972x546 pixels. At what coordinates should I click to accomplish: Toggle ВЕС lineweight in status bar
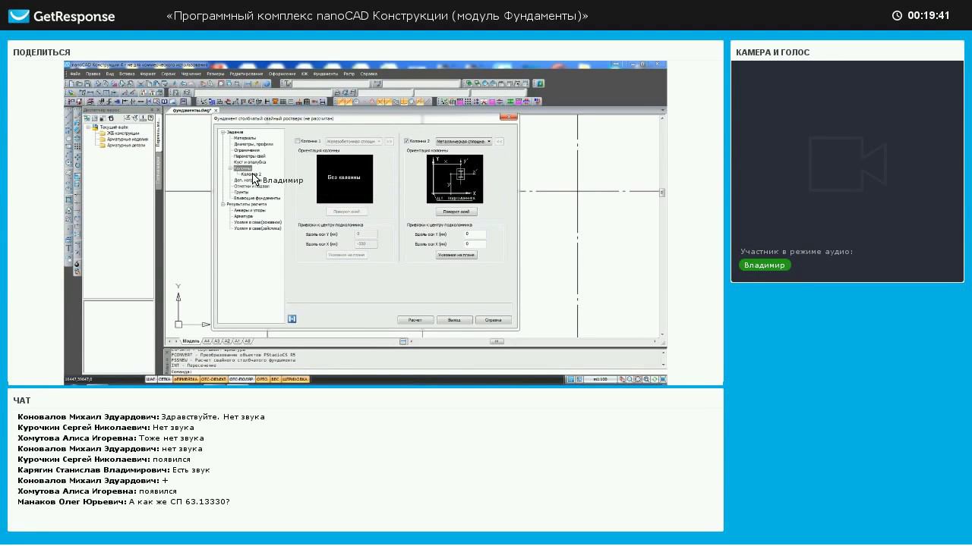276,379
